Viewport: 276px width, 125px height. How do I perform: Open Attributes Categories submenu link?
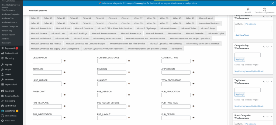point(11,14)
